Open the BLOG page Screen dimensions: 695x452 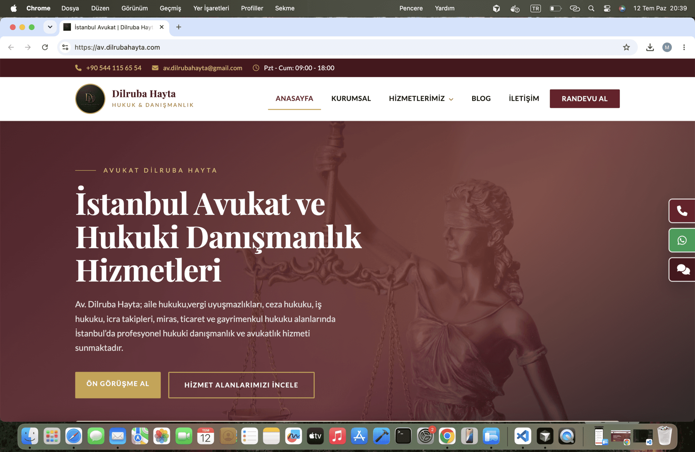pyautogui.click(x=481, y=98)
